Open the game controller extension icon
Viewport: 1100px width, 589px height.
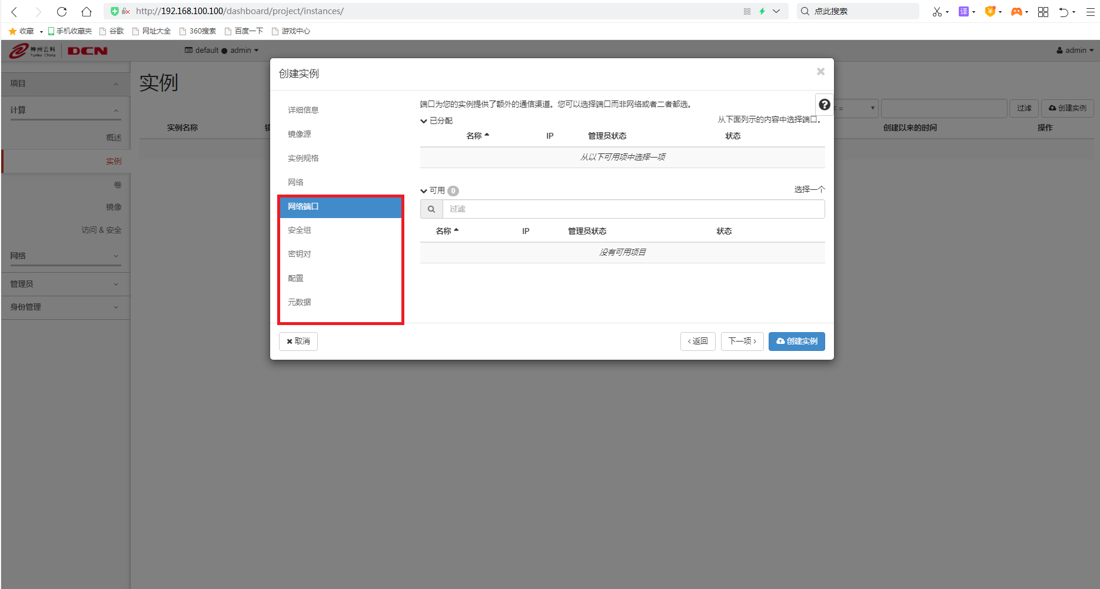[1016, 11]
